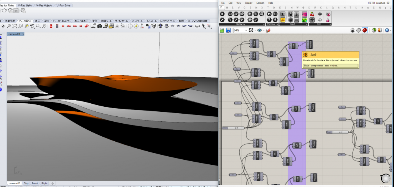Viewport: 394px width, 187px height.
Task: Toggle shaded preview mode with the red cylinder icon
Action: 364,30
